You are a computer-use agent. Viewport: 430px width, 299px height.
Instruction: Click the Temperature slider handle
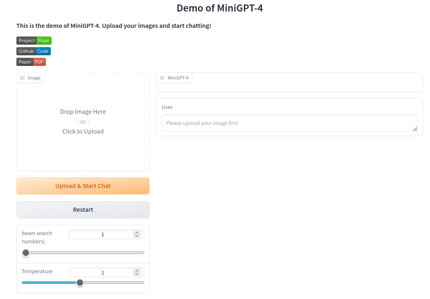tap(80, 283)
